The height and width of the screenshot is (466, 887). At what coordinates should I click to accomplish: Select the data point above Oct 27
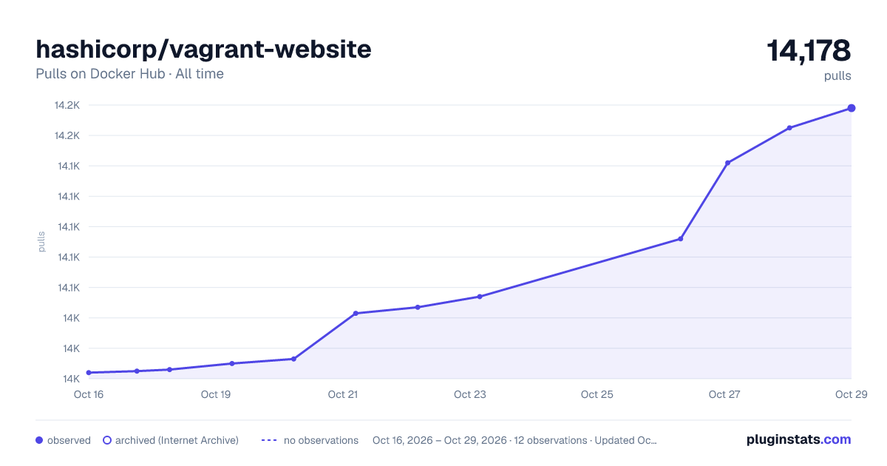point(728,163)
